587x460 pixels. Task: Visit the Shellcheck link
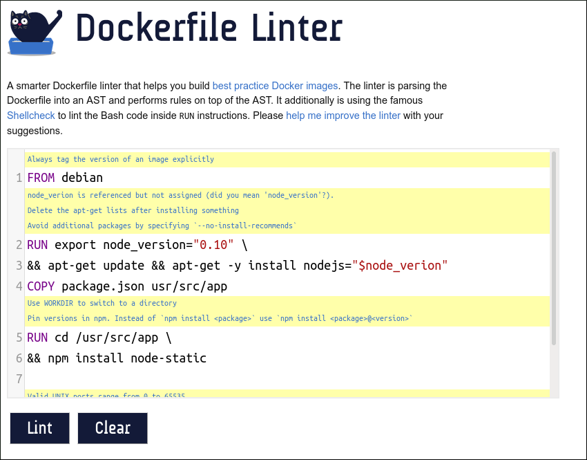(x=30, y=116)
